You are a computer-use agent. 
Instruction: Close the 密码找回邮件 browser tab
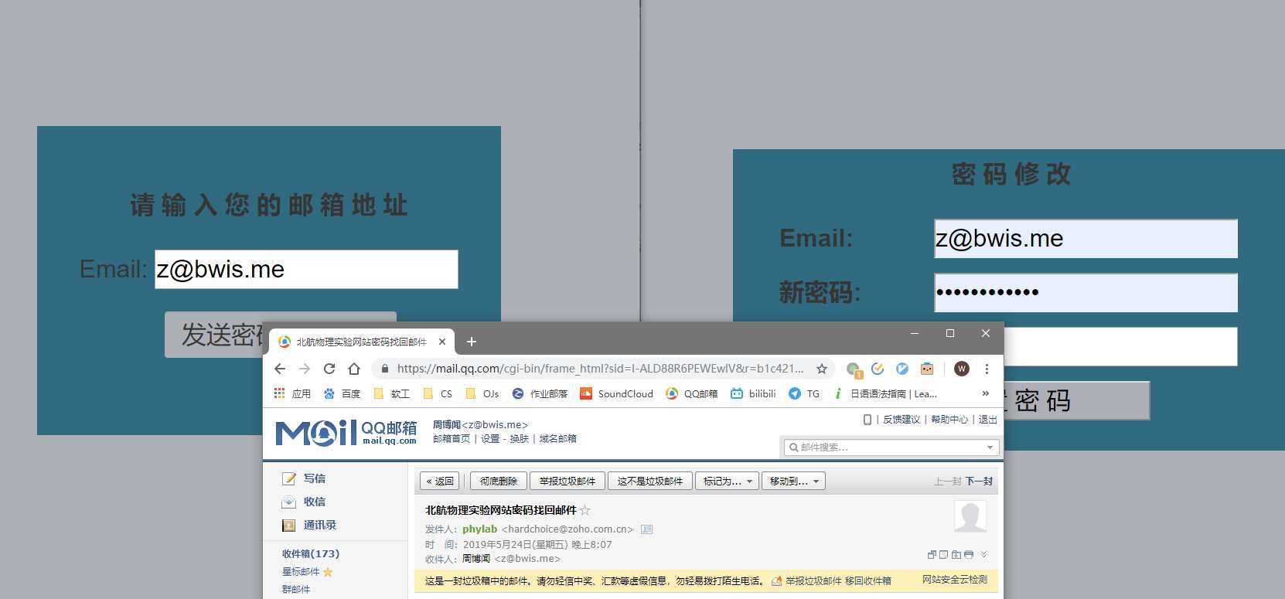442,342
